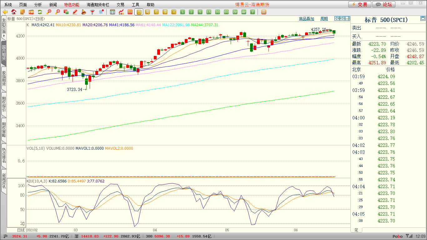
Task: Switch to Tick chart view
Action: coord(130,12)
